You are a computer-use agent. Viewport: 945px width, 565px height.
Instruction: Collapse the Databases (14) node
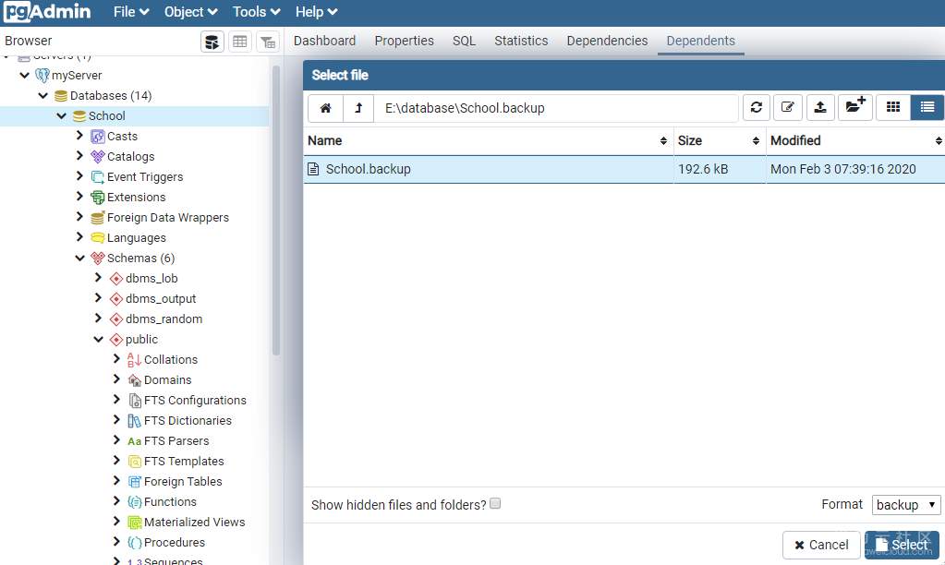pyautogui.click(x=43, y=95)
